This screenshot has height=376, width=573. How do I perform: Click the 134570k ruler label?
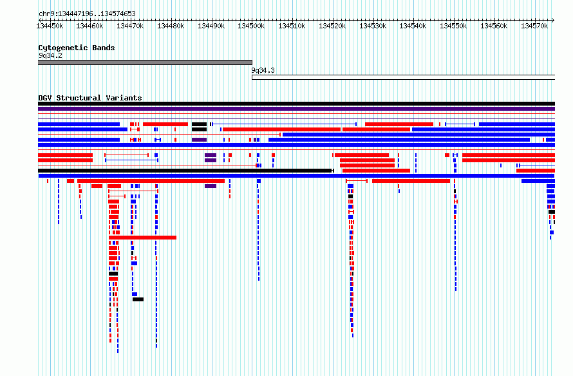click(x=534, y=26)
